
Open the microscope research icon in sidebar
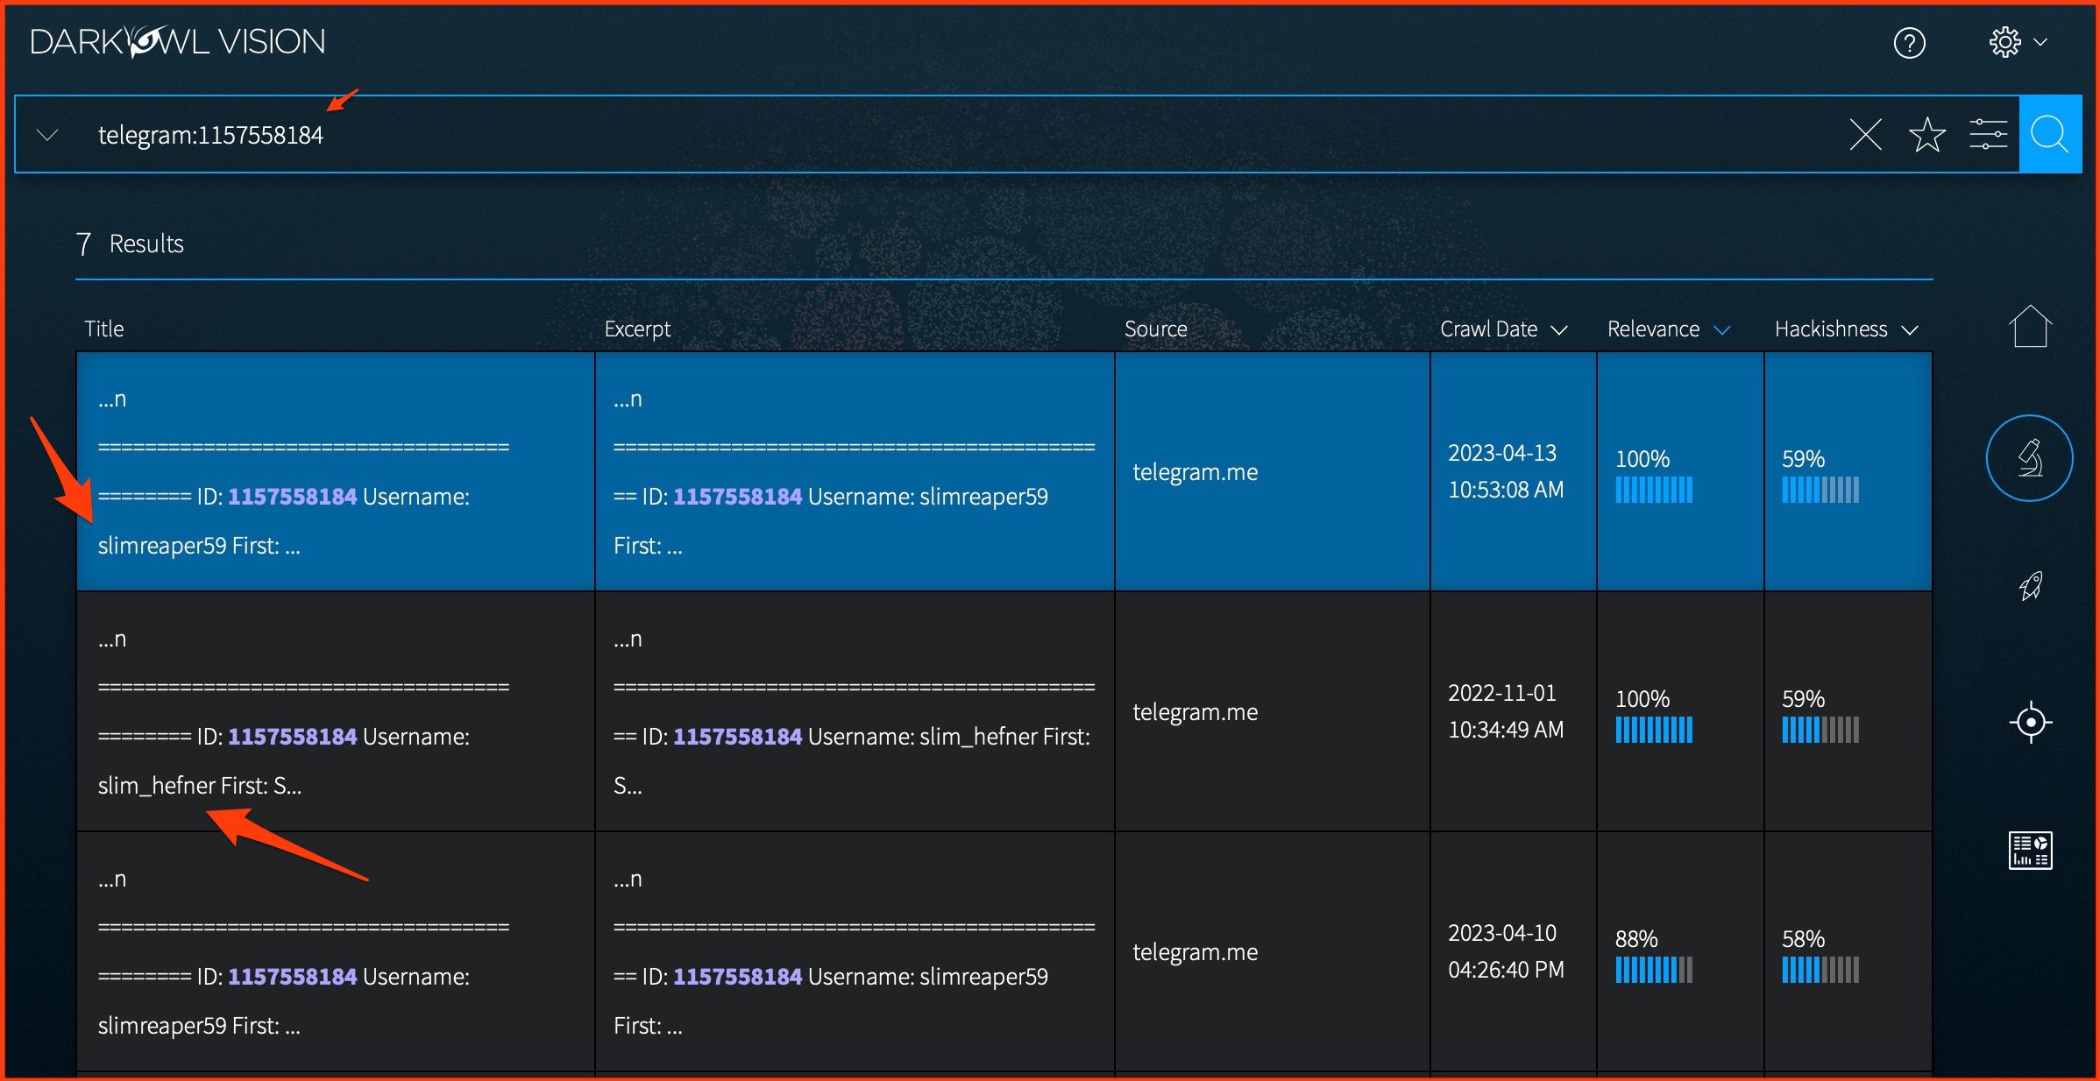pos(2030,458)
